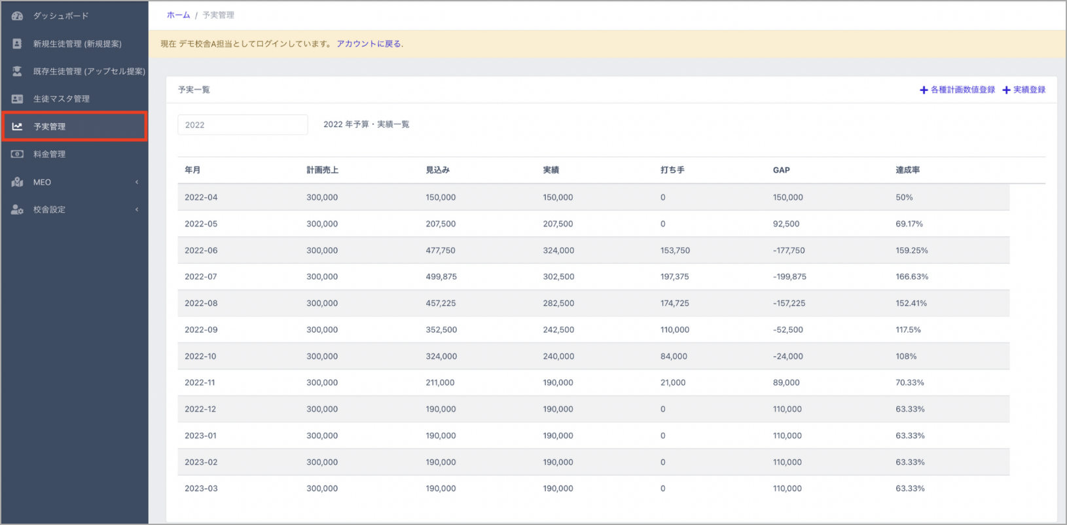Click the 達成率 column header

click(x=907, y=170)
